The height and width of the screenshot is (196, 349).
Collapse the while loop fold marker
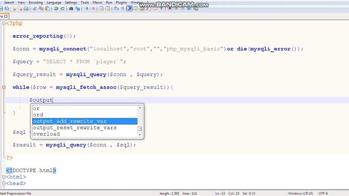tap(4, 87)
